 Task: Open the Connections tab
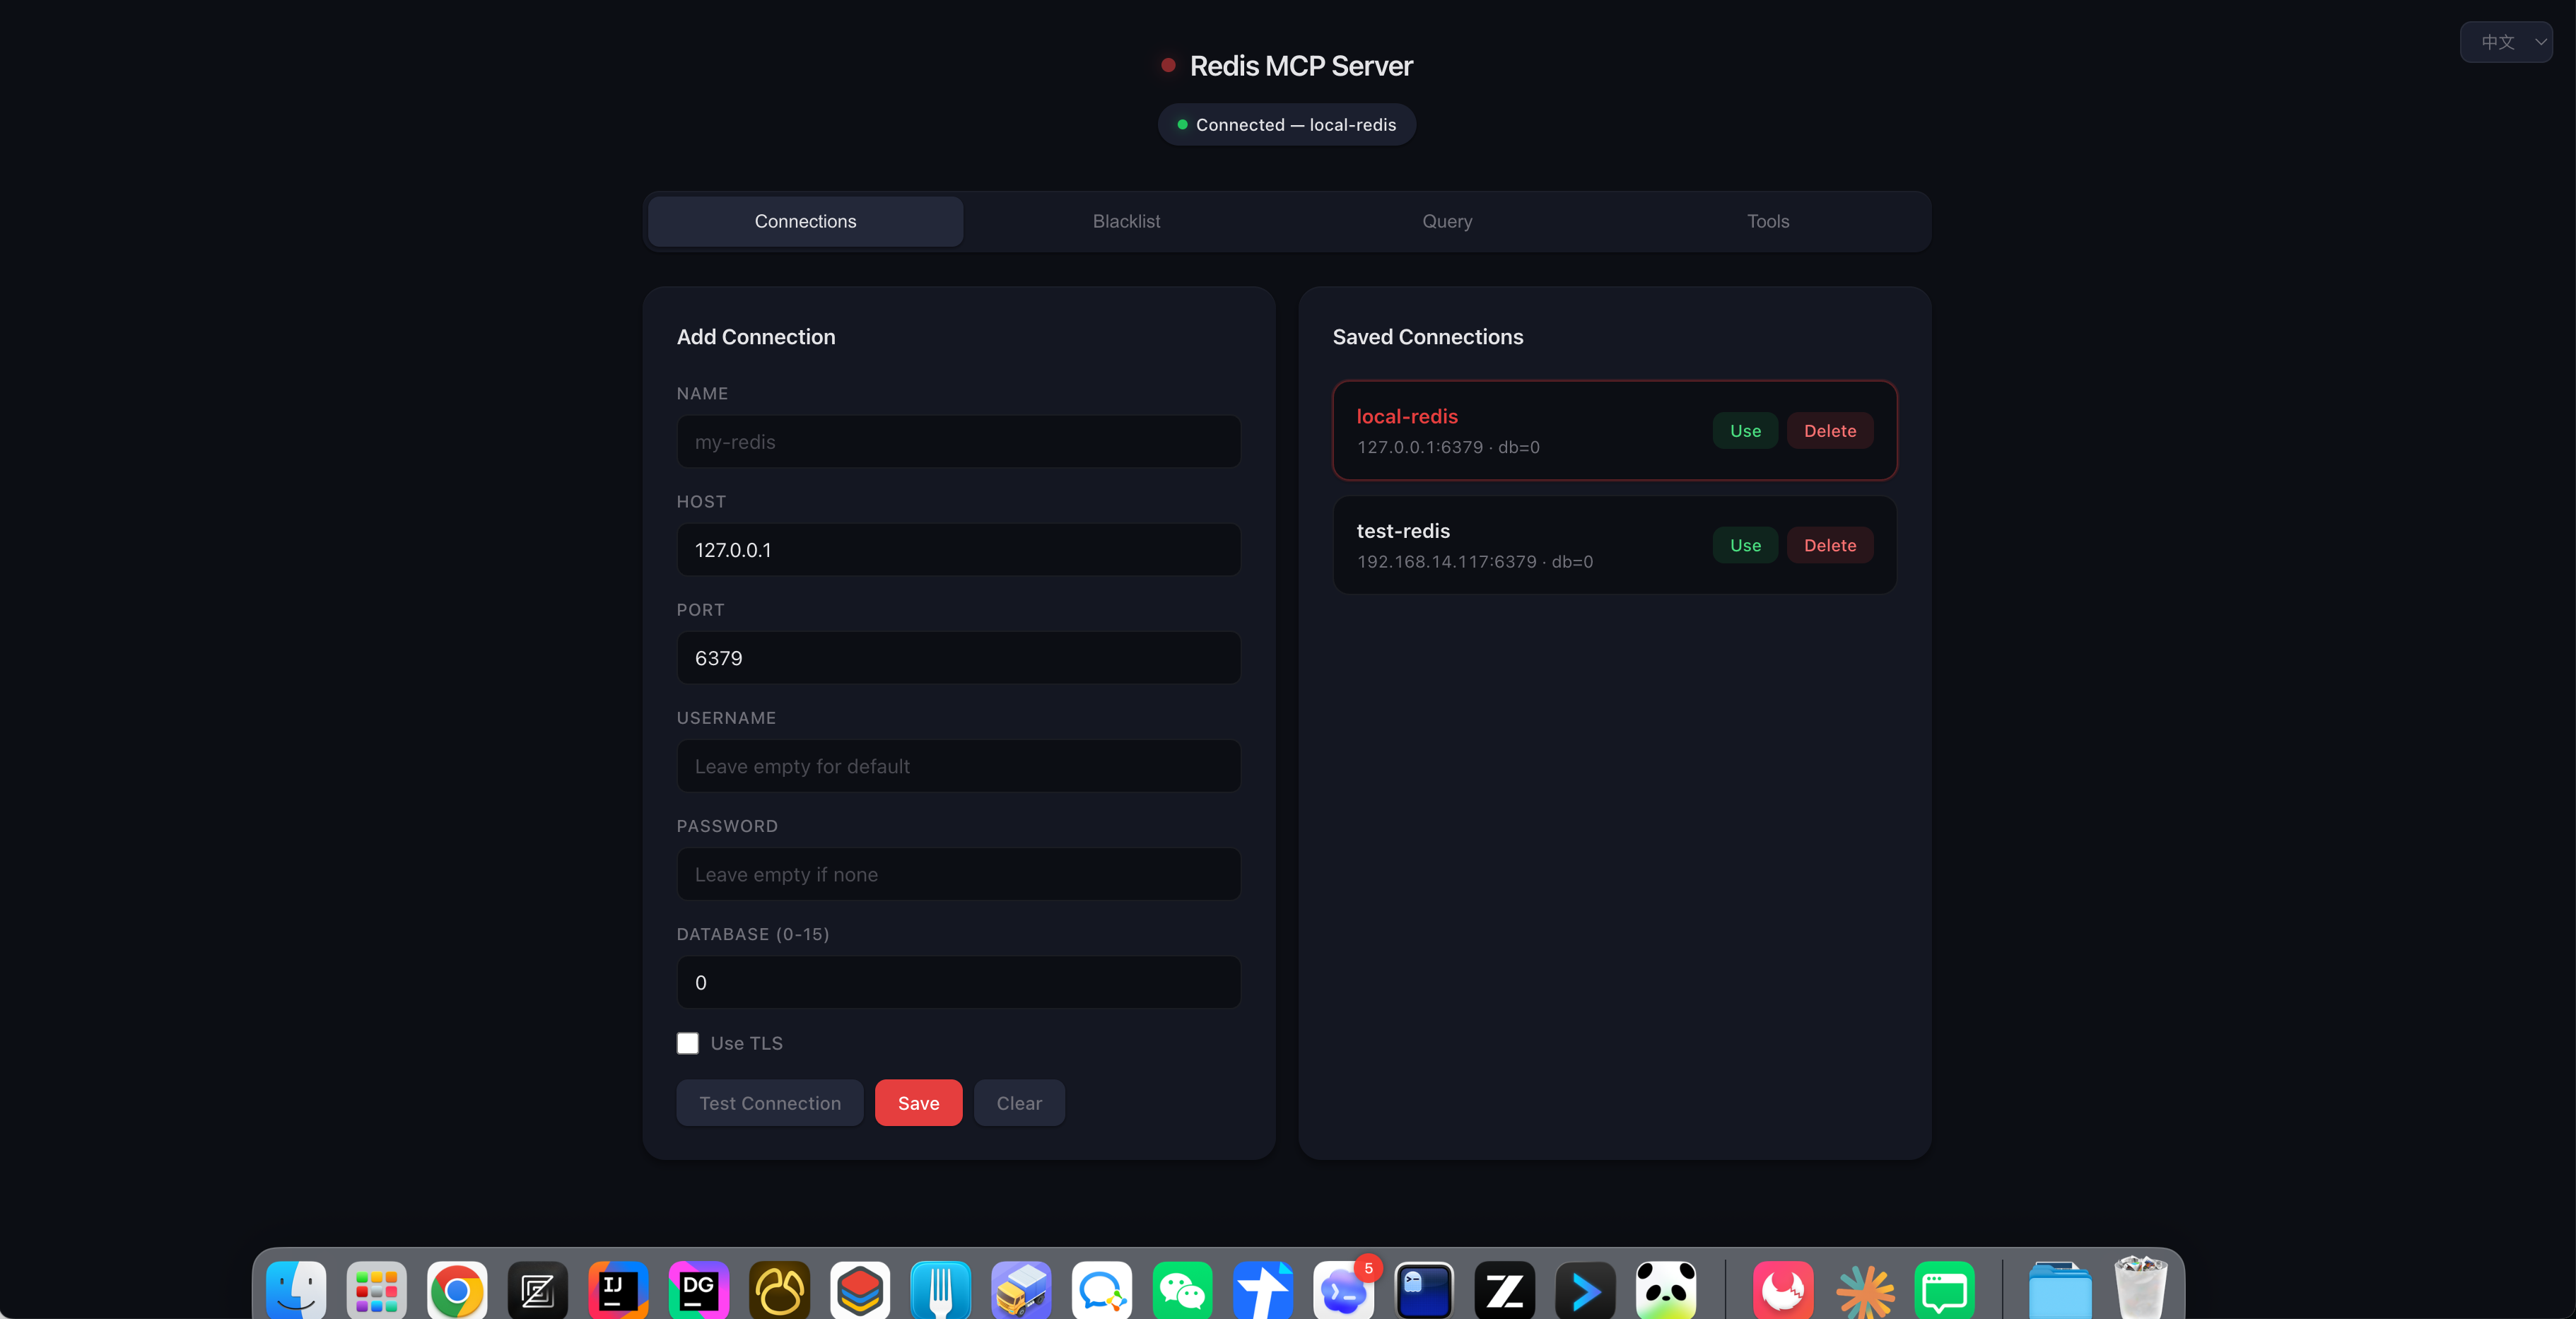(805, 221)
